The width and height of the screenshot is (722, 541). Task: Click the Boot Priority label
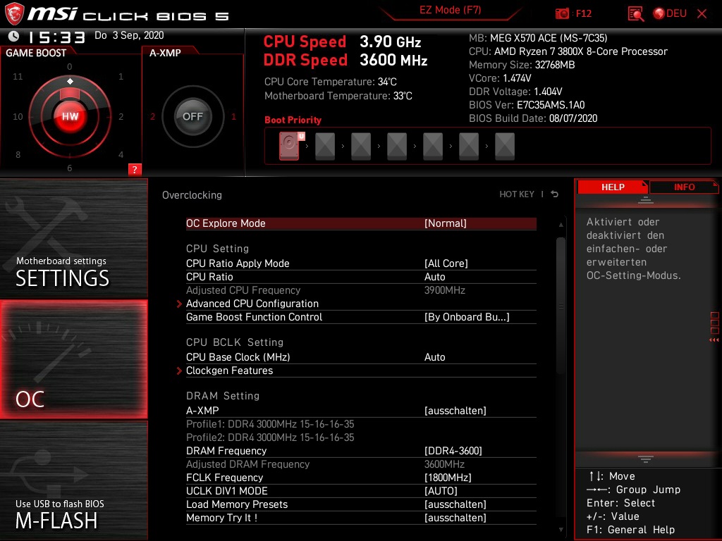293,120
